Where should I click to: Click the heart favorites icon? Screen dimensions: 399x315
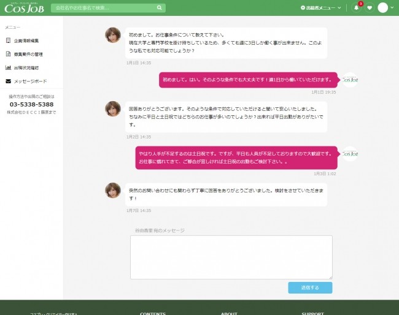370,8
